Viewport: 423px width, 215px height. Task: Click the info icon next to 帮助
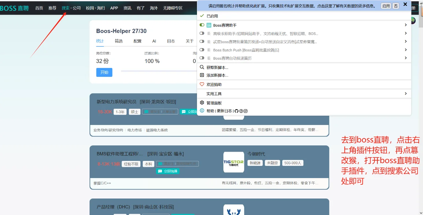202,111
